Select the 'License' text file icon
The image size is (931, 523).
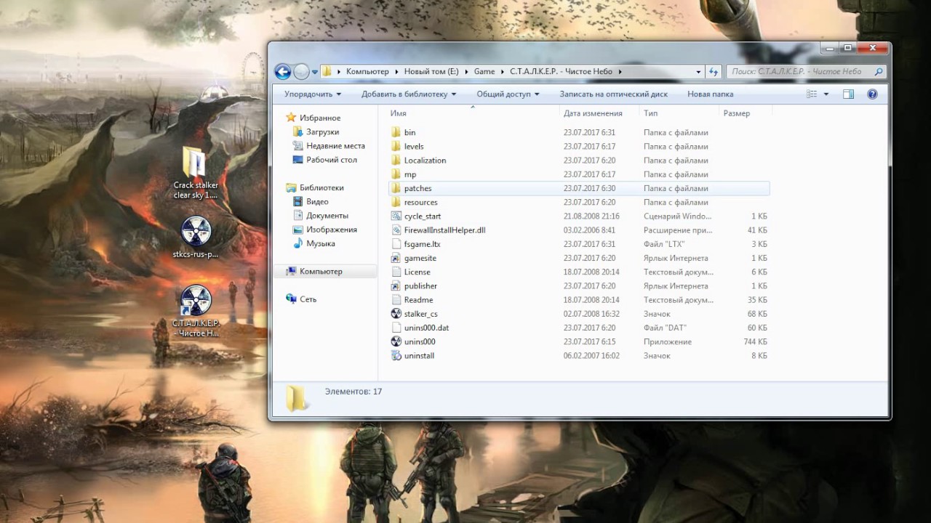click(396, 272)
